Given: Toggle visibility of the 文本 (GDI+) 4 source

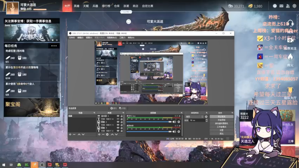Looking at the screenshot, I should [118, 119].
